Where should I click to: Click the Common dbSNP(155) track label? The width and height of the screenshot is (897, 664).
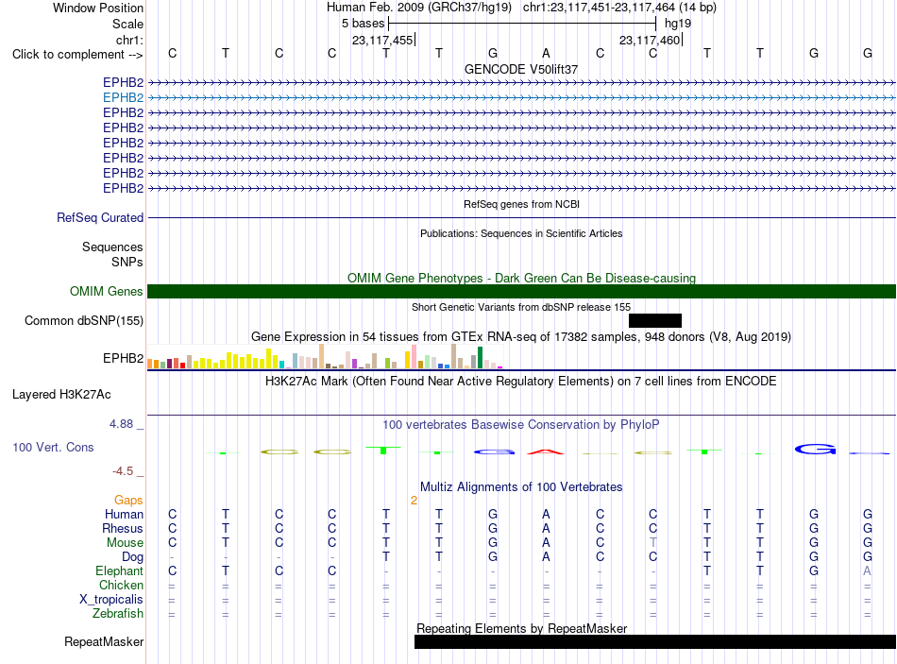84,320
